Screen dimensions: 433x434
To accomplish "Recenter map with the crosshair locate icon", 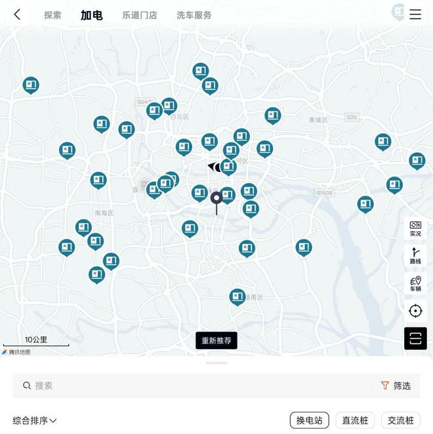I will tap(415, 311).
